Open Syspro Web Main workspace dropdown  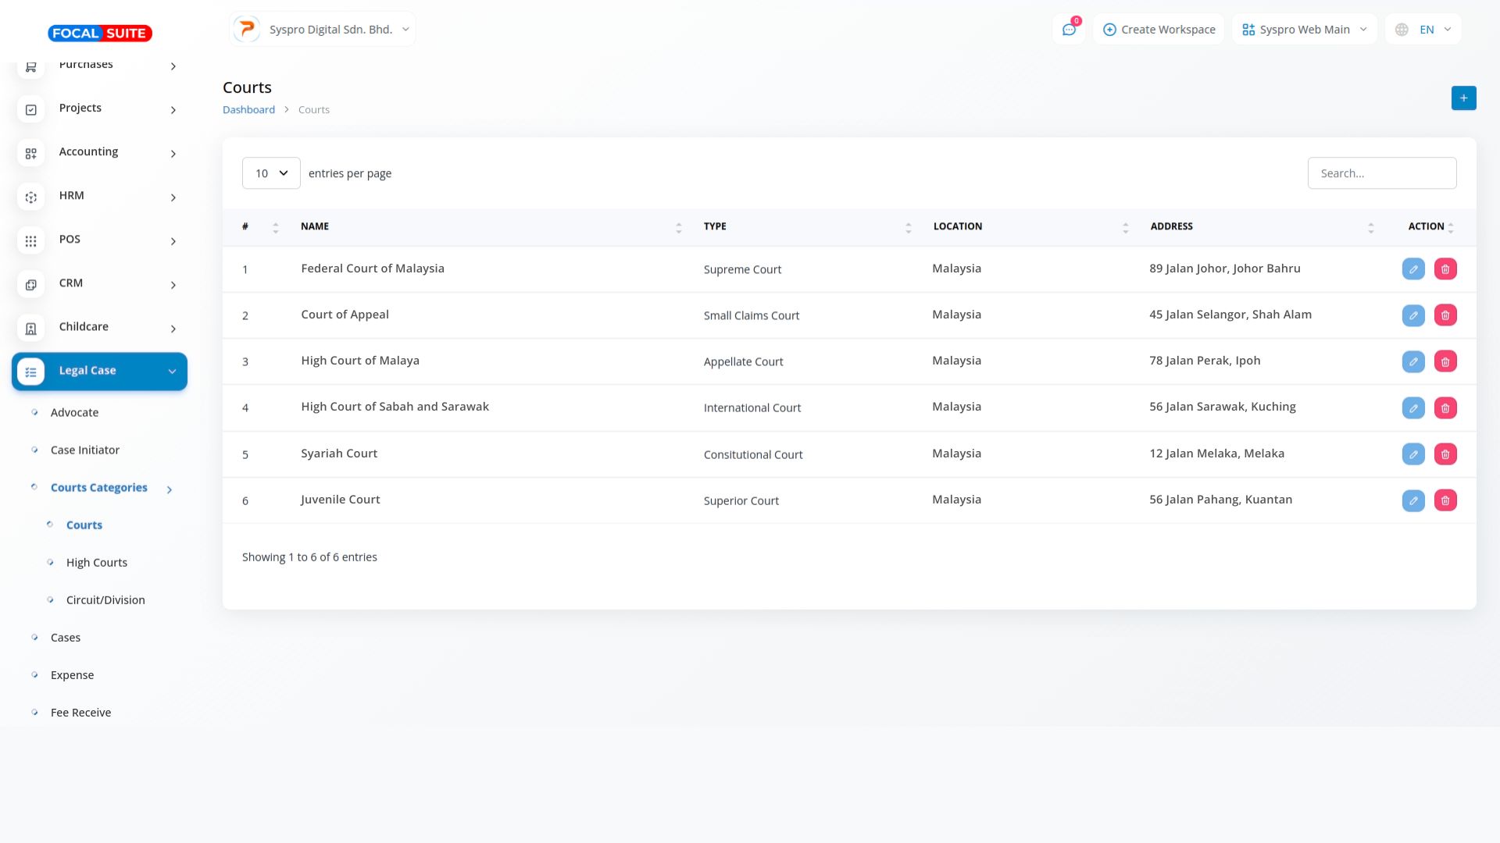pyautogui.click(x=1304, y=30)
